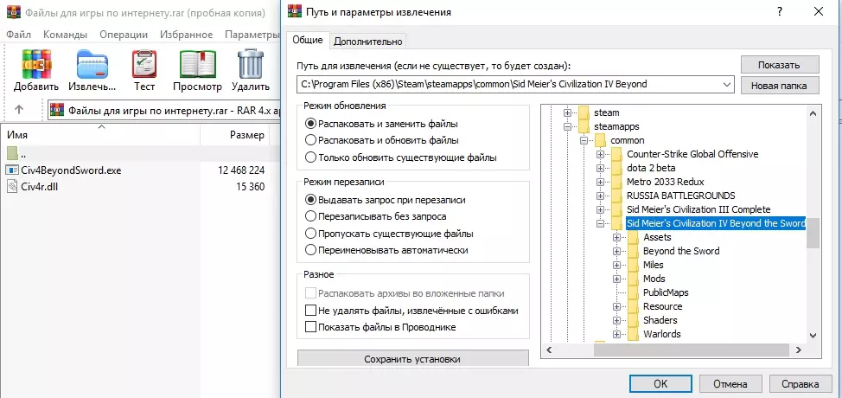The image size is (842, 398).
Task: Open the Просмотр (View) toolbar icon
Action: tap(197, 65)
